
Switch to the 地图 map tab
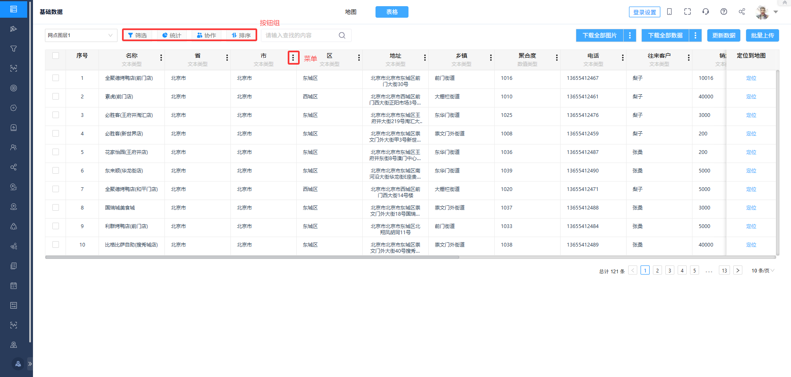click(x=351, y=12)
